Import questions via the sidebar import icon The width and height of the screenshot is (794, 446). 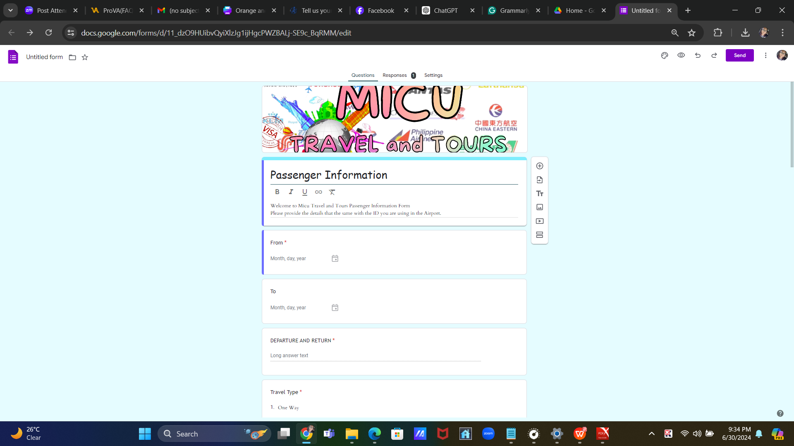coord(540,180)
